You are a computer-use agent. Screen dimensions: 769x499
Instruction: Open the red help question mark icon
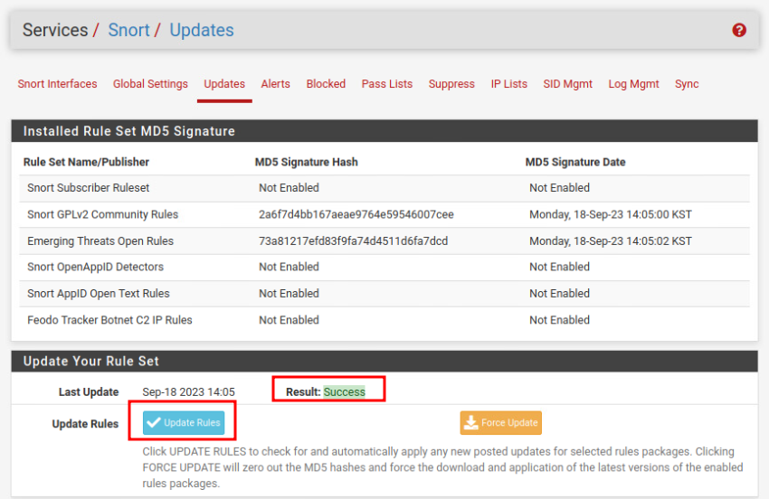pyautogui.click(x=739, y=31)
